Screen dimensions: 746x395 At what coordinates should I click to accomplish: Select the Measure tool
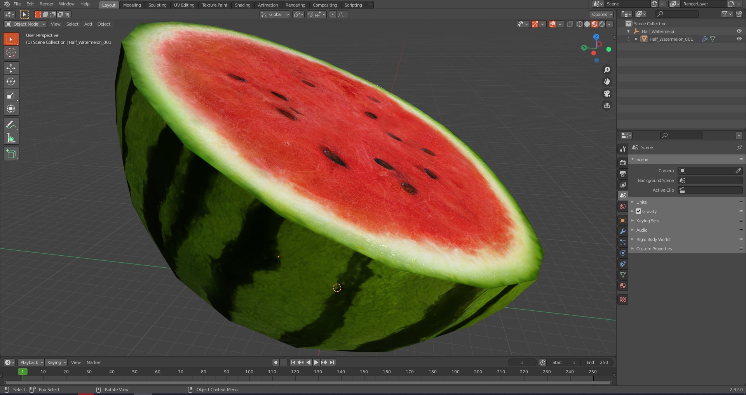11,138
